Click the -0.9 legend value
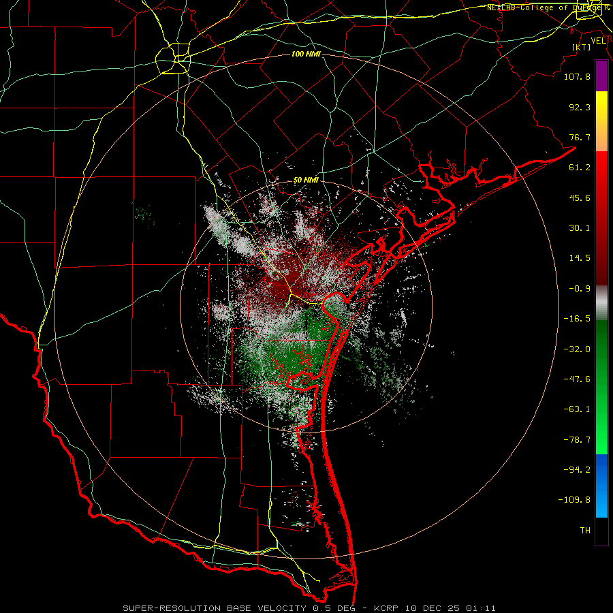Viewport: 613px width, 613px height. (580, 289)
